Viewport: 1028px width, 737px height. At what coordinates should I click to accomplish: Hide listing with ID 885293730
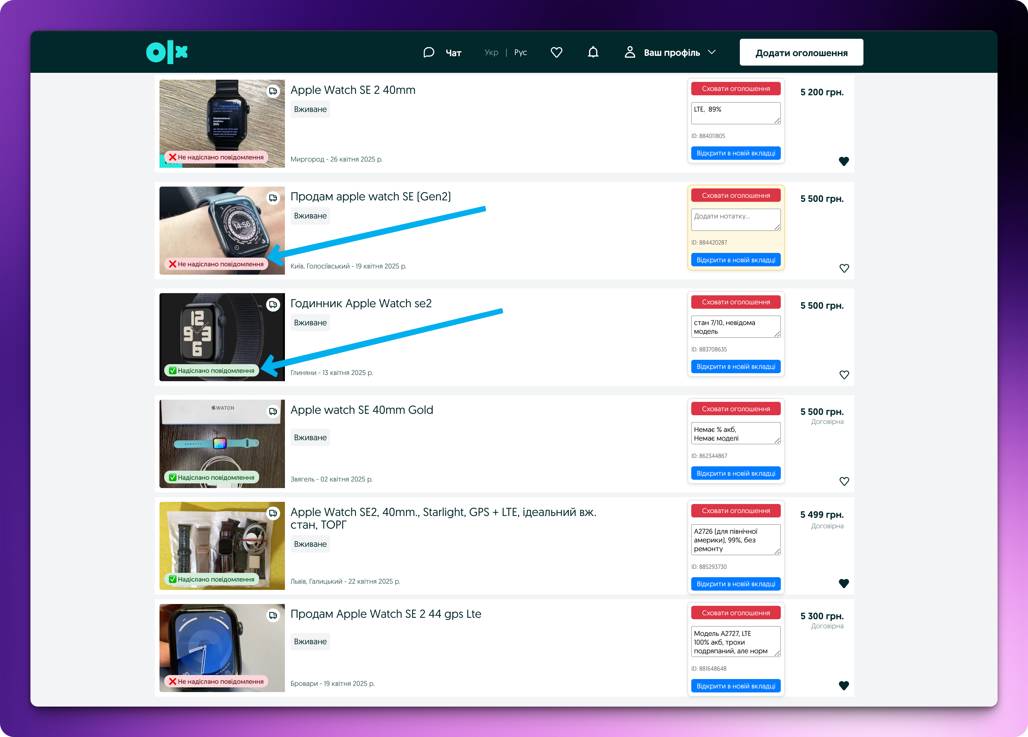point(735,511)
